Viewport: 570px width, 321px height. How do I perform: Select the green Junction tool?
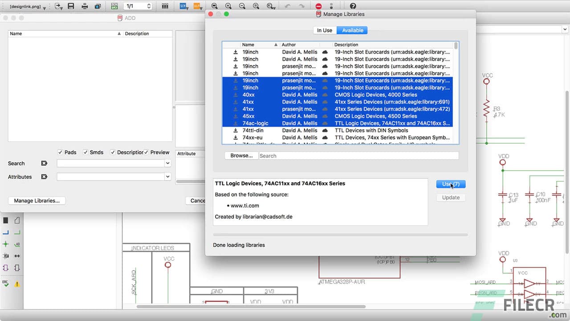click(6, 244)
